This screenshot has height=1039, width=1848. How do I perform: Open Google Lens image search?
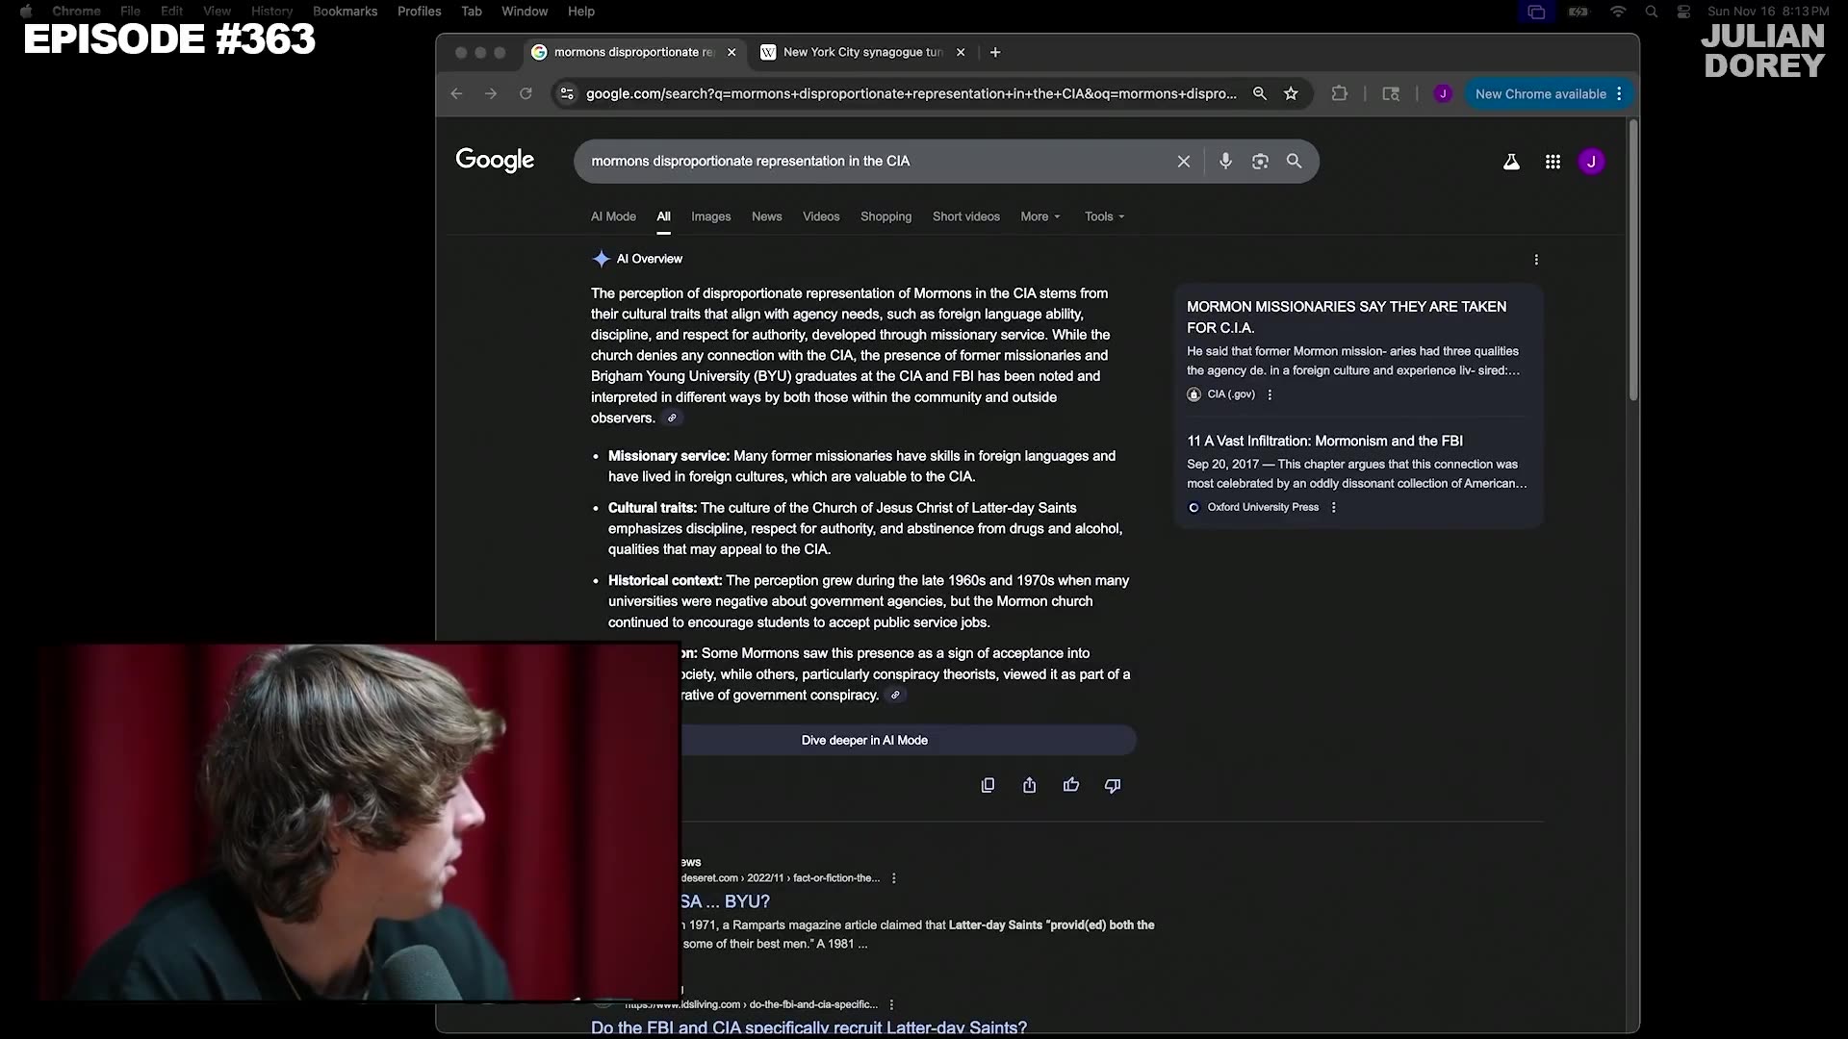coord(1260,162)
